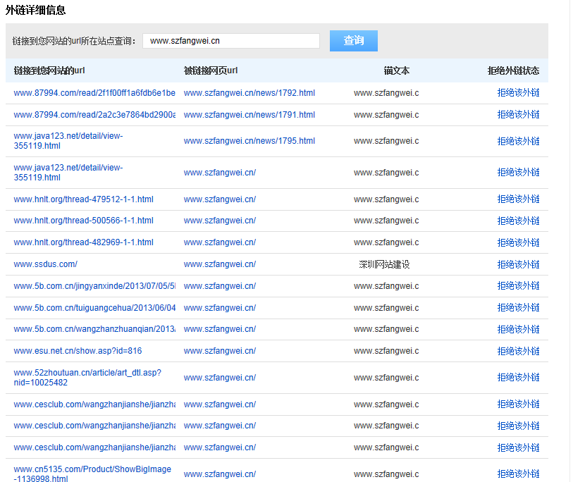Open the 5b.com.cn jingyanxinde link
Viewport: 573px width, 482px height.
point(94,286)
